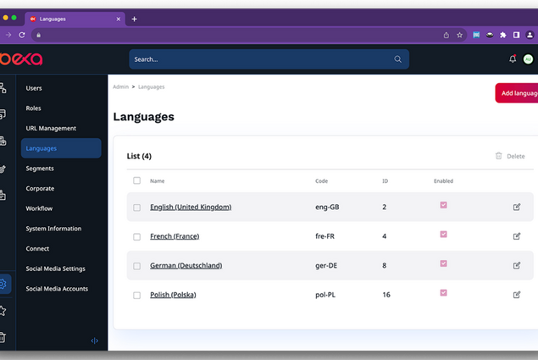Open a new browser tab

pyautogui.click(x=134, y=19)
